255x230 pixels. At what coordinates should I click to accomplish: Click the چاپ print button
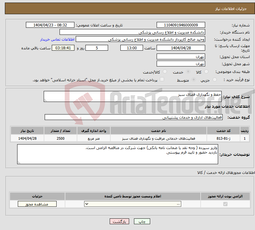click(142, 221)
